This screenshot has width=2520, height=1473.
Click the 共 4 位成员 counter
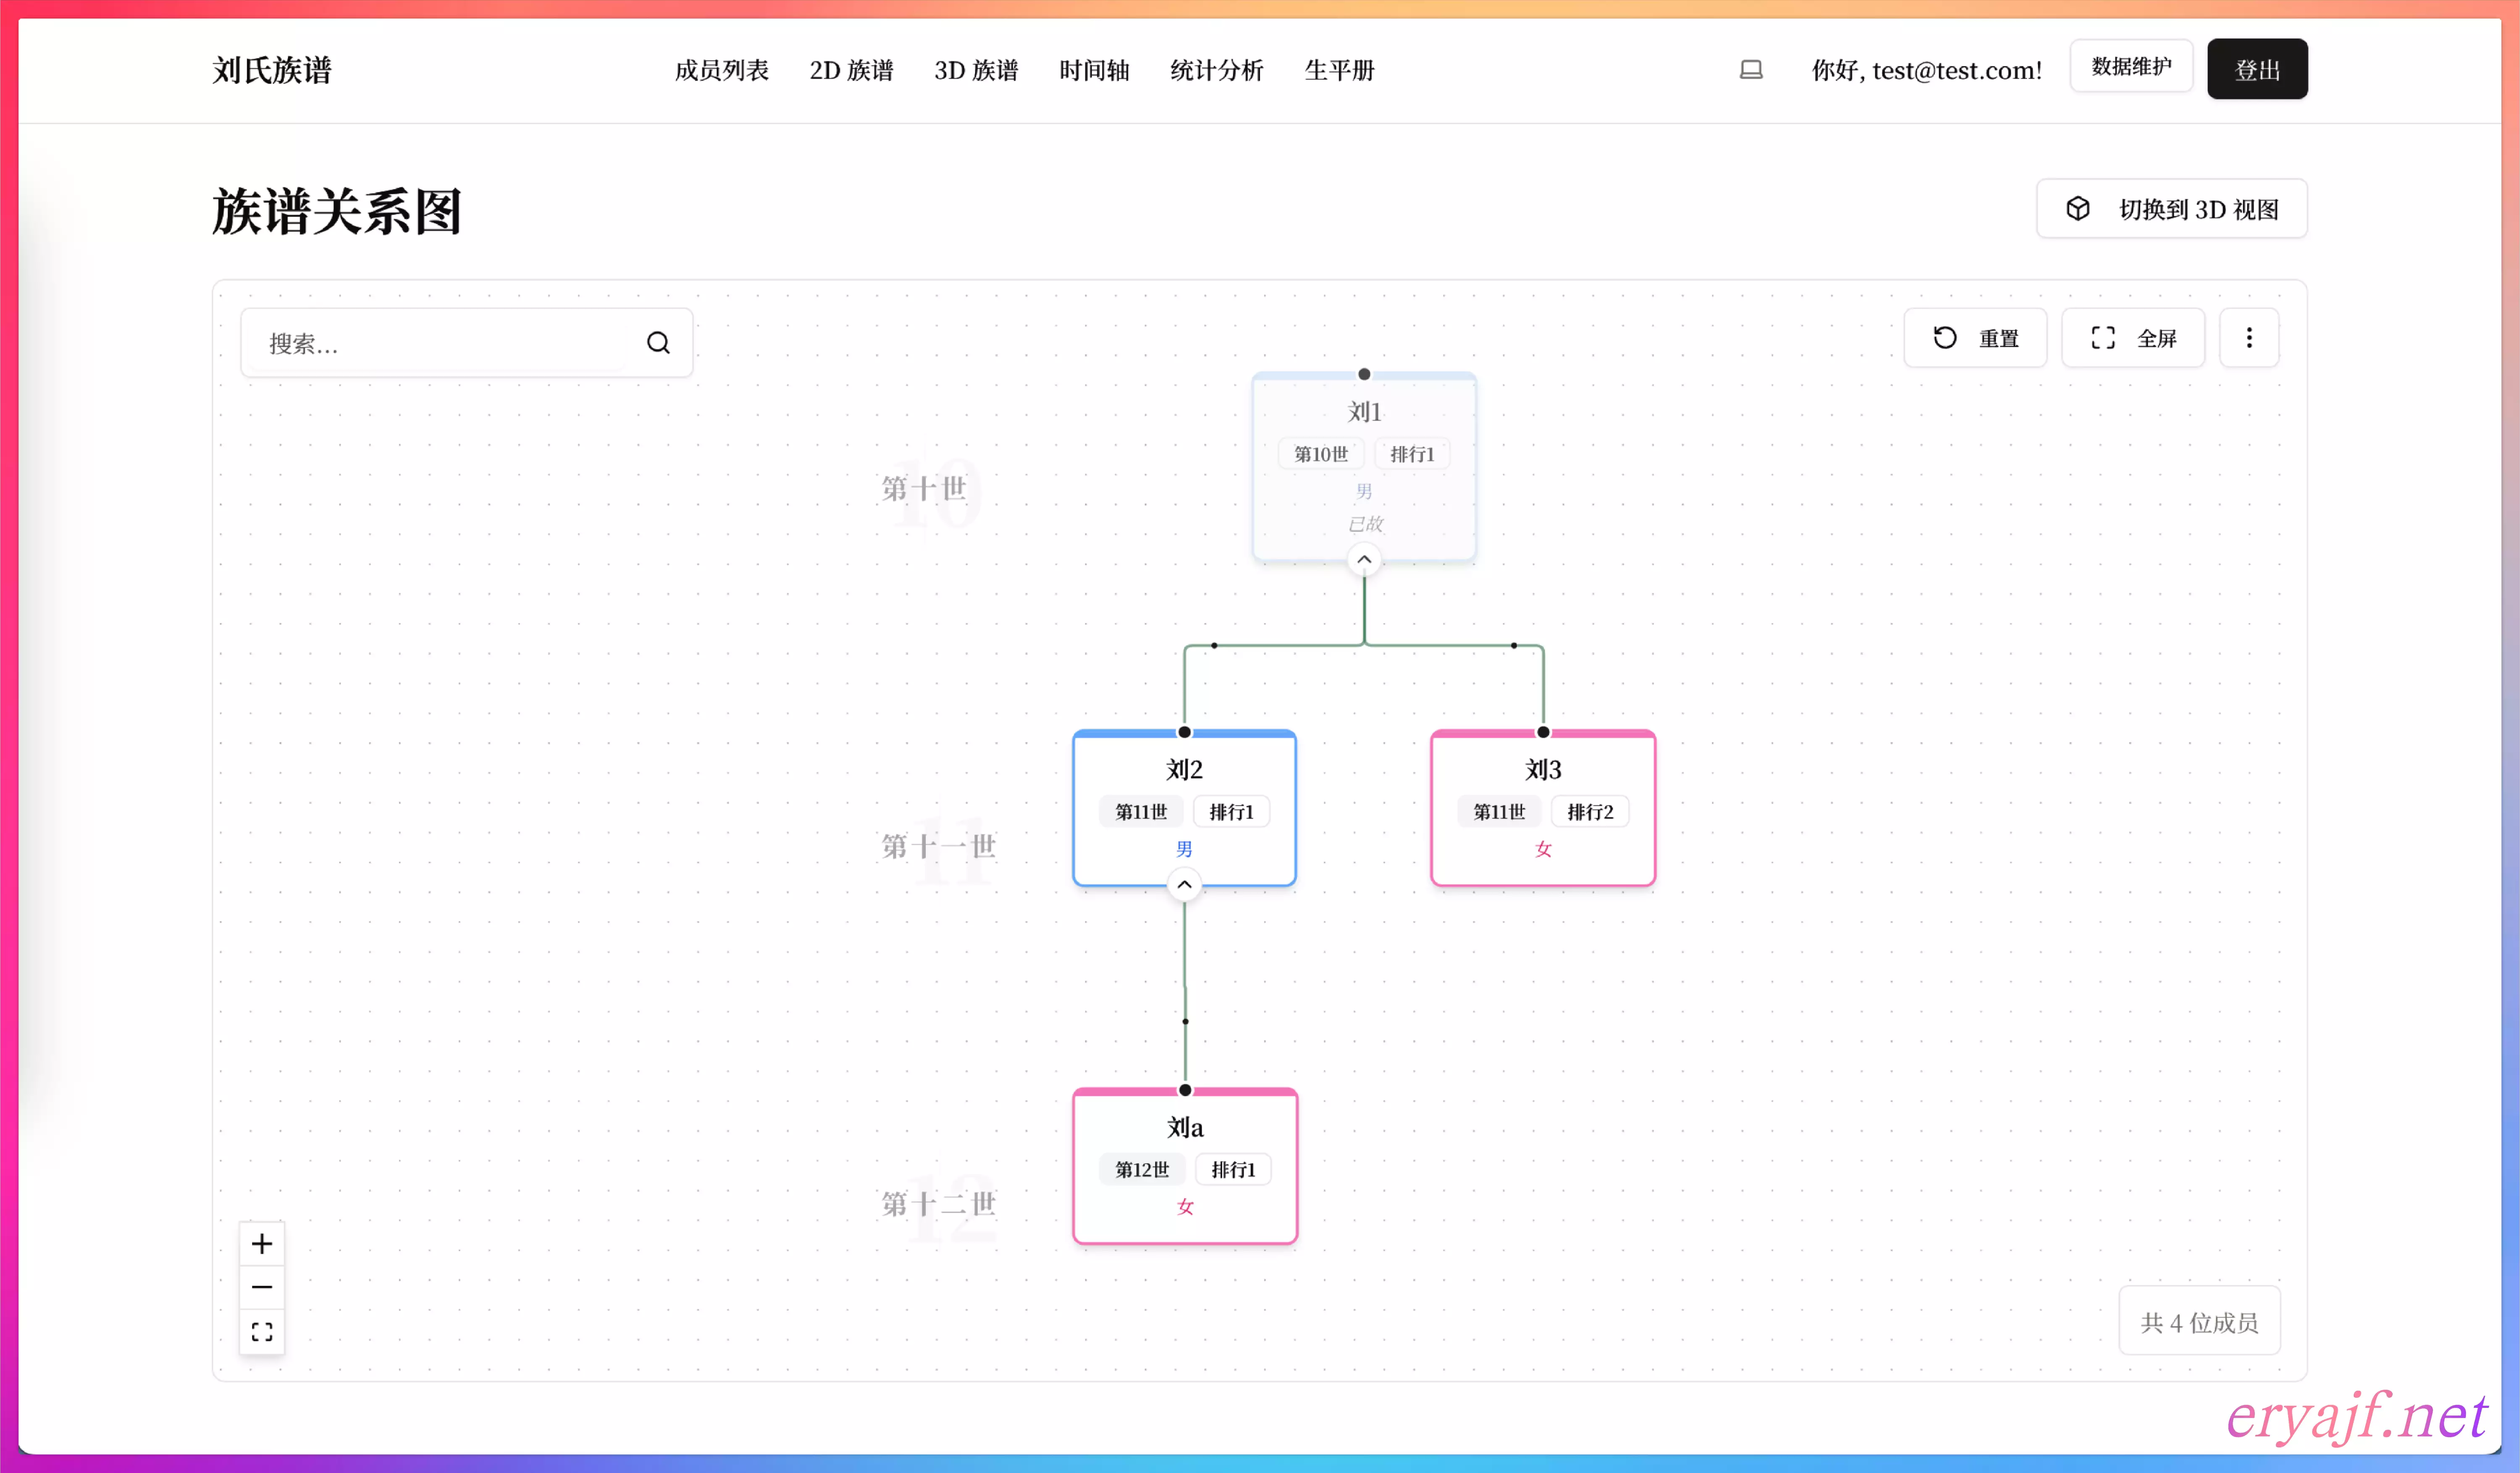tap(2199, 1322)
